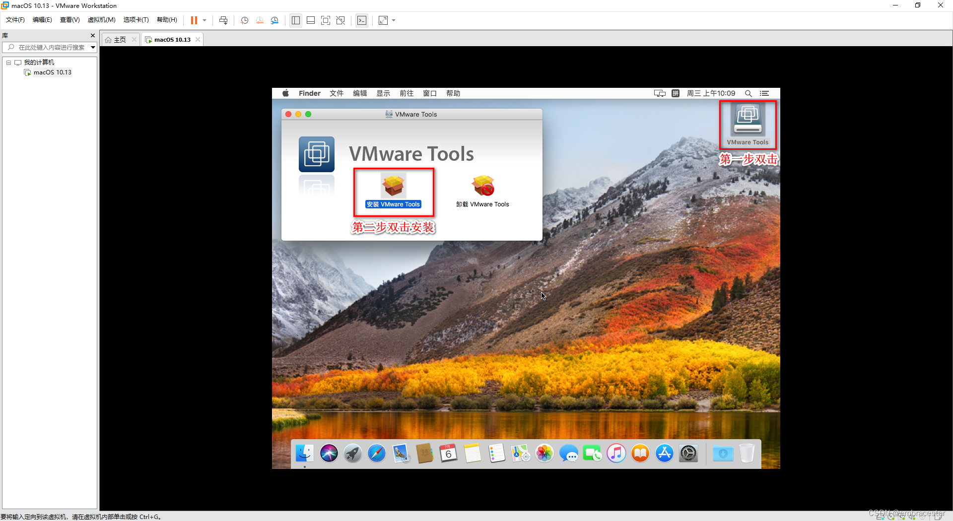Close the macOS 10.13 tab
The image size is (953, 521).
pyautogui.click(x=198, y=40)
